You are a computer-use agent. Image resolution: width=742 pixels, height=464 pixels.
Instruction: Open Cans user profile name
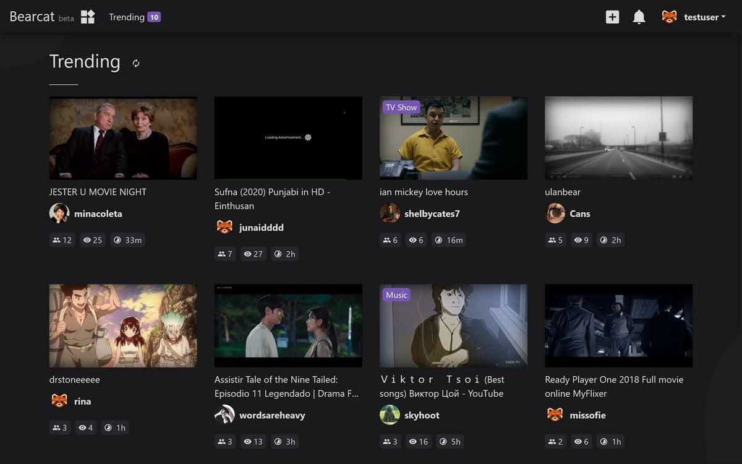(580, 214)
